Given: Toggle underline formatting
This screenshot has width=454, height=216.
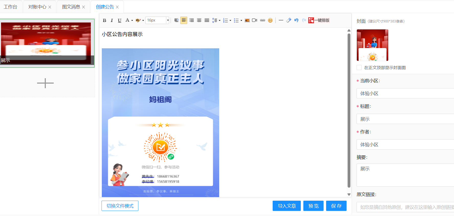Looking at the screenshot, I should click(x=119, y=20).
